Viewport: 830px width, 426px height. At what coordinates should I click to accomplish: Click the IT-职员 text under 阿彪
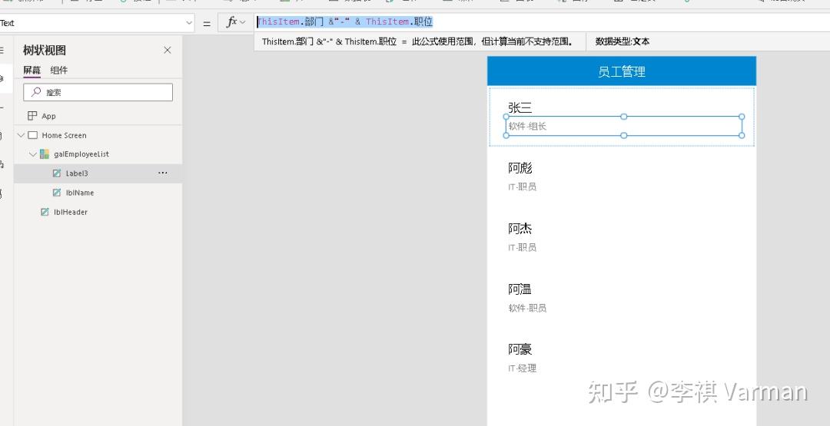(522, 187)
